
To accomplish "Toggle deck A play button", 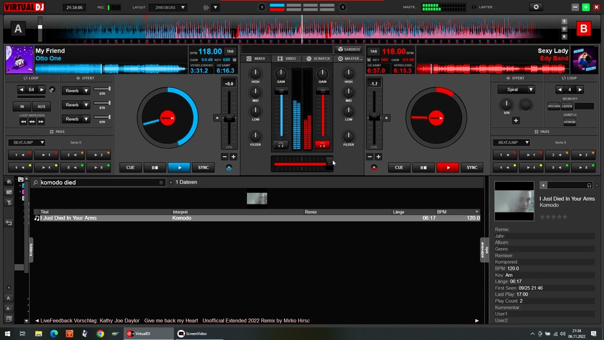I will [x=179, y=168].
